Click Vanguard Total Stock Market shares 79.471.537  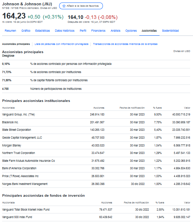(106, 210)
